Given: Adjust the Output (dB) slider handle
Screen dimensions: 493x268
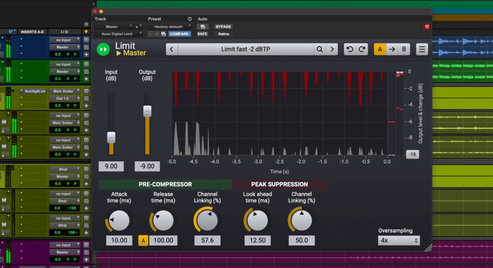Looking at the screenshot, I should pos(147,111).
